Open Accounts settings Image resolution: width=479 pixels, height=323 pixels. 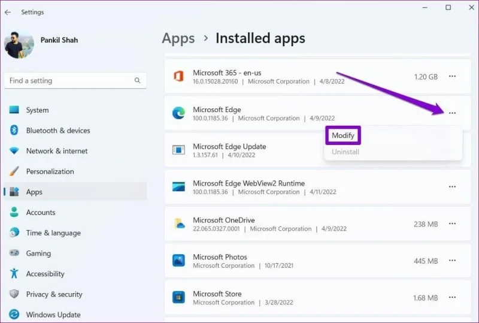click(75, 212)
